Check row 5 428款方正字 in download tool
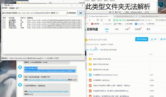 [4, 28]
